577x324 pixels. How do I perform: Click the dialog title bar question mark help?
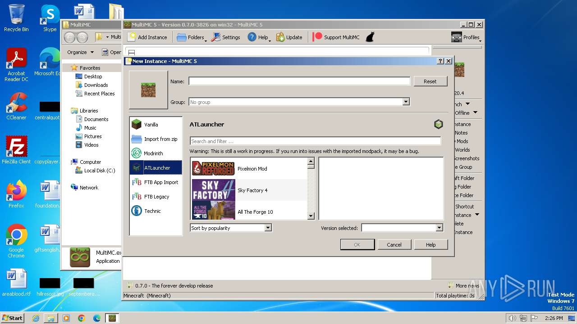pos(440,61)
